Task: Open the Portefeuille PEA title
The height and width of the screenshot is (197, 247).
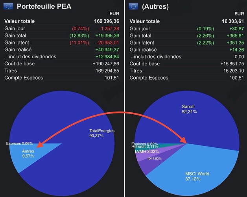Action: [43, 6]
